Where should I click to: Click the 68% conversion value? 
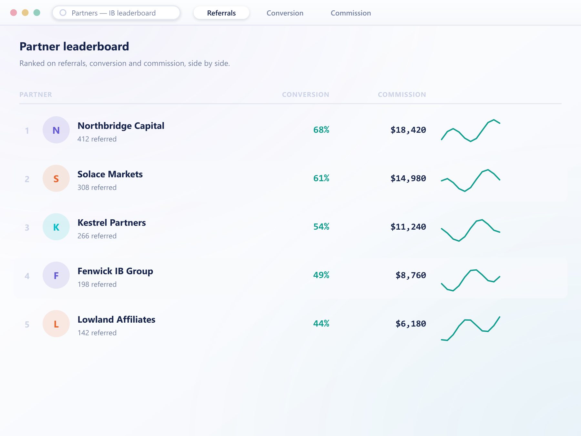(321, 130)
